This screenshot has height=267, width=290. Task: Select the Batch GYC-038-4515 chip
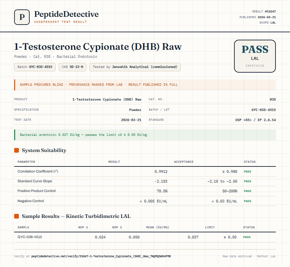[x=35, y=67]
